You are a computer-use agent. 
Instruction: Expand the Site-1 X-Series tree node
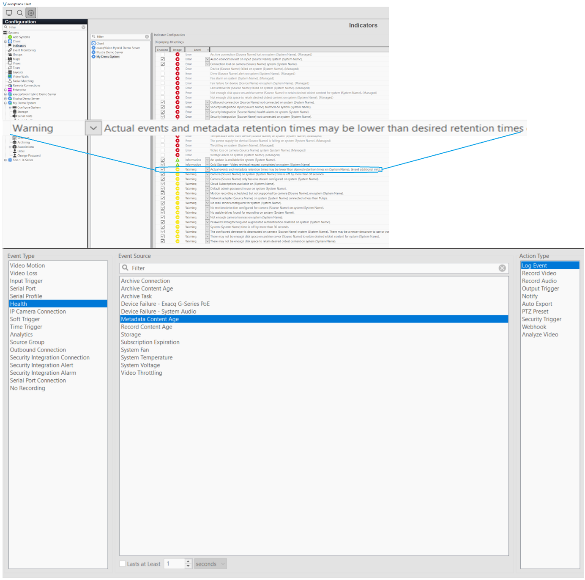(x=5, y=160)
